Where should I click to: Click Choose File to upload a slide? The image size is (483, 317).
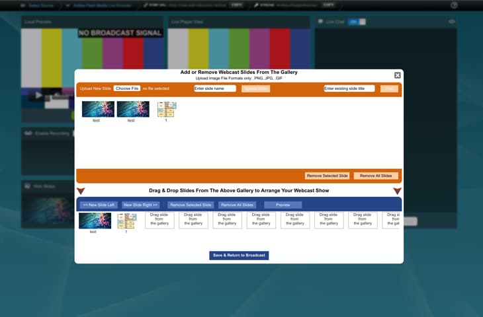click(x=126, y=88)
